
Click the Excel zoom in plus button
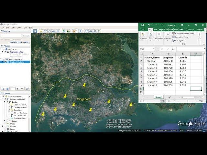[196, 101]
